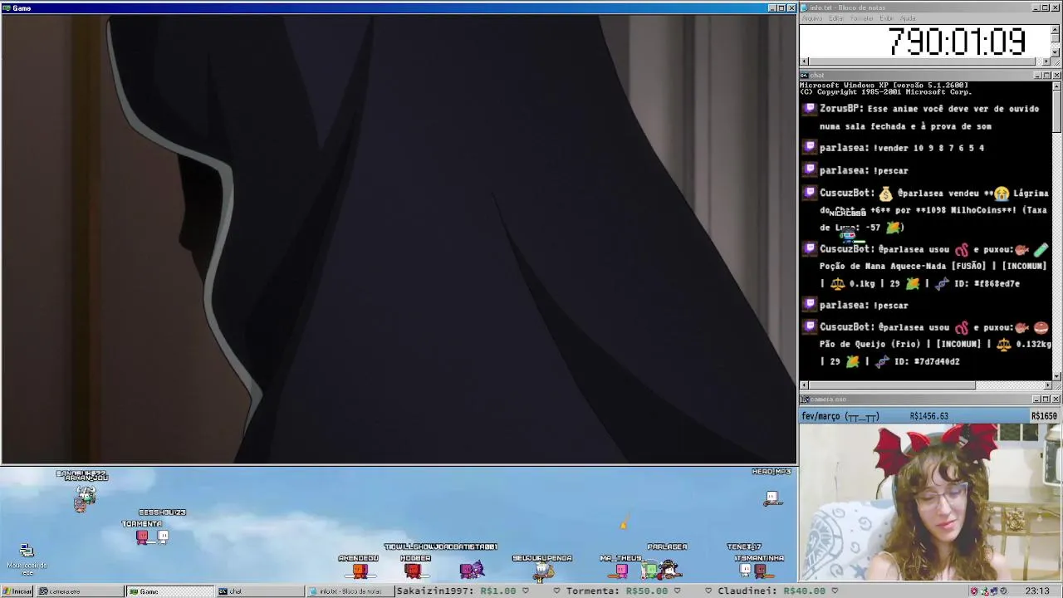Maximize the Game window
Viewport: 1063px width, 598px height.
tap(781, 7)
